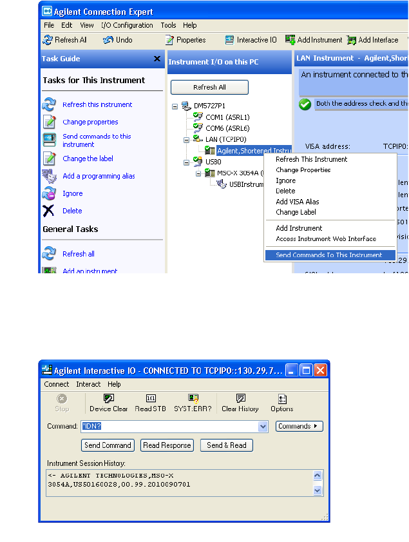Open the Tools menu
The image size is (409, 542).
click(x=168, y=25)
